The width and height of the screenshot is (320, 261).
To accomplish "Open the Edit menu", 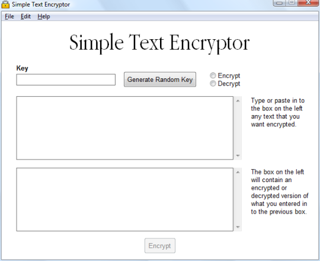I will click(x=25, y=17).
